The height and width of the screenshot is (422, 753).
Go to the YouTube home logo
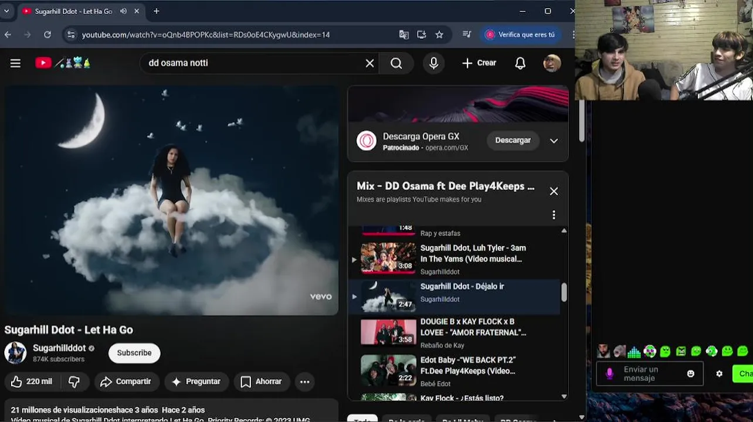[x=63, y=63]
